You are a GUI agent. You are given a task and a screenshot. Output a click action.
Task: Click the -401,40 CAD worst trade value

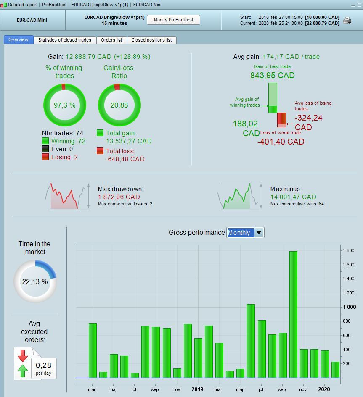pyautogui.click(x=281, y=142)
